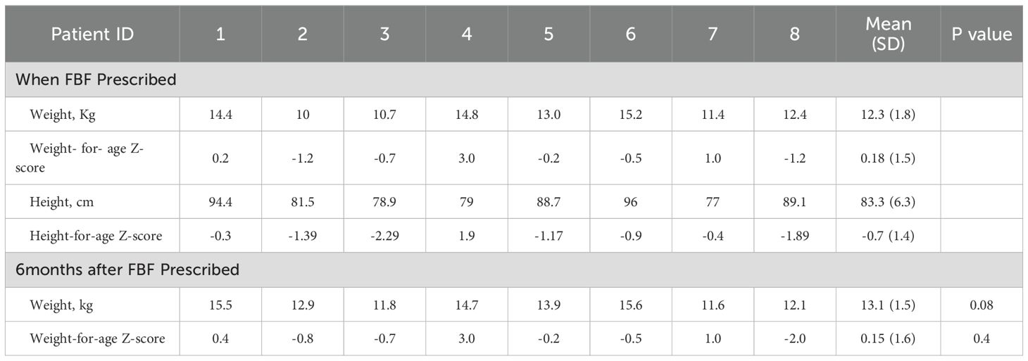Click the cell with value 15.5
Viewport: 1028px width, 361px height.
coord(220,305)
